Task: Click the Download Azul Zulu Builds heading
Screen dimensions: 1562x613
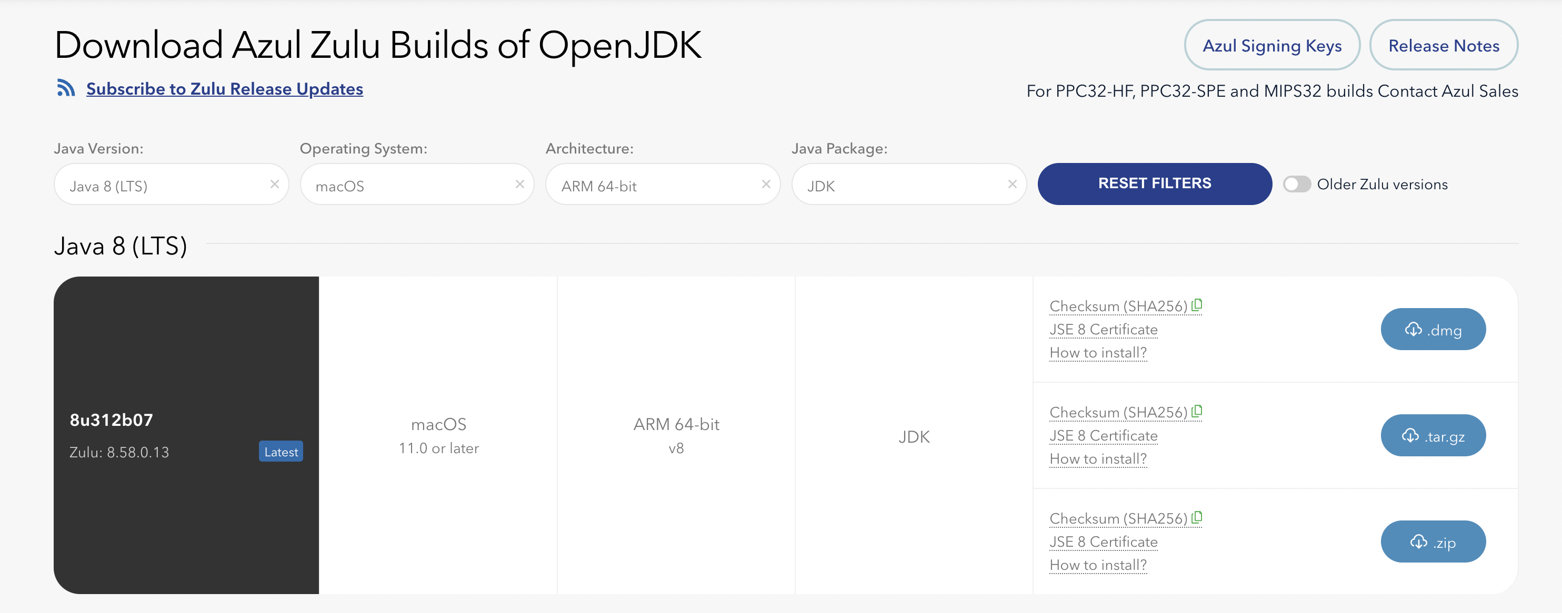Action: tap(378, 45)
